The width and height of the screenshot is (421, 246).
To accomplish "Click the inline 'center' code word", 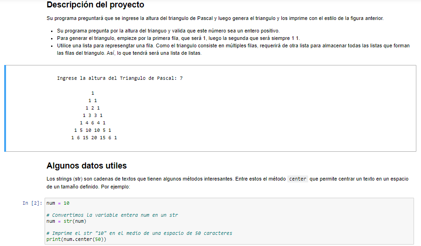I will coord(298,179).
